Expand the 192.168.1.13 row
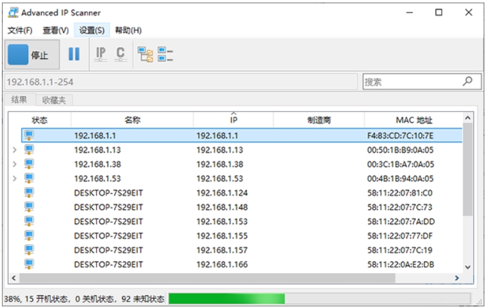 point(14,150)
